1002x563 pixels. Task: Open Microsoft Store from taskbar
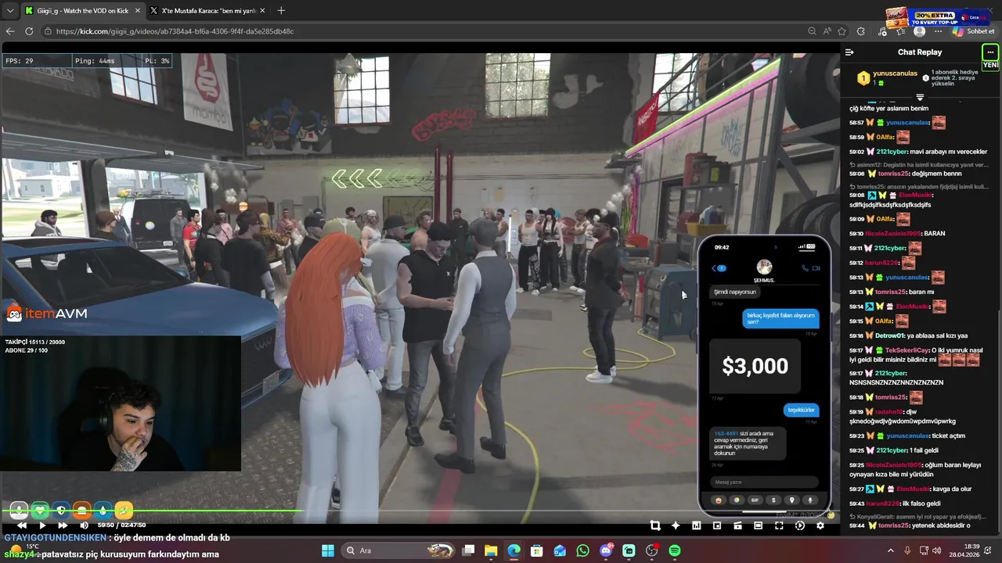point(537,550)
